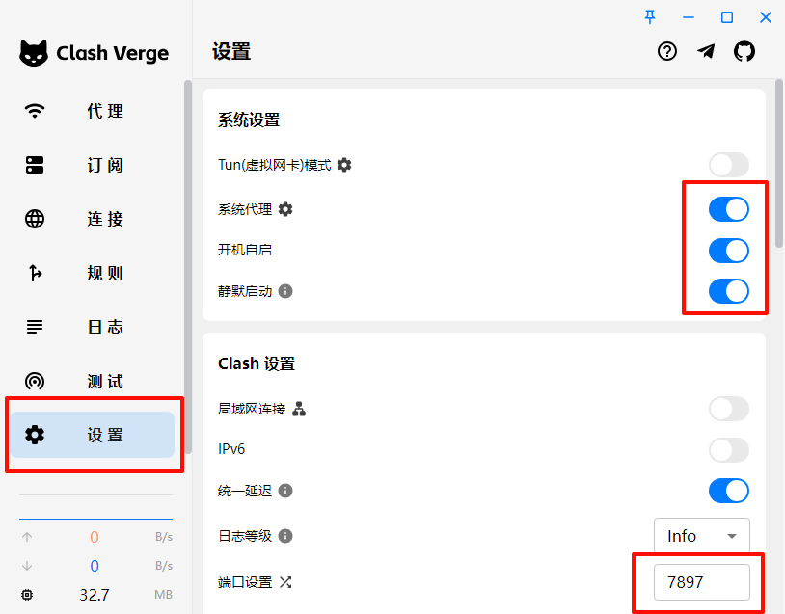This screenshot has height=614, width=785.
Task: Disable the 系统代理 toggle
Action: [x=728, y=208]
